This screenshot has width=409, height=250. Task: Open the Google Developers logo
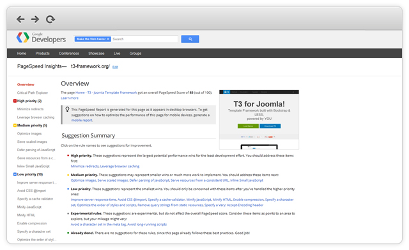pyautogui.click(x=41, y=38)
